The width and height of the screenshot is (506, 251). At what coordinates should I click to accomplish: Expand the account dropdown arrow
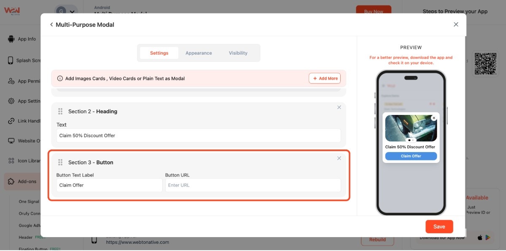pos(73,12)
